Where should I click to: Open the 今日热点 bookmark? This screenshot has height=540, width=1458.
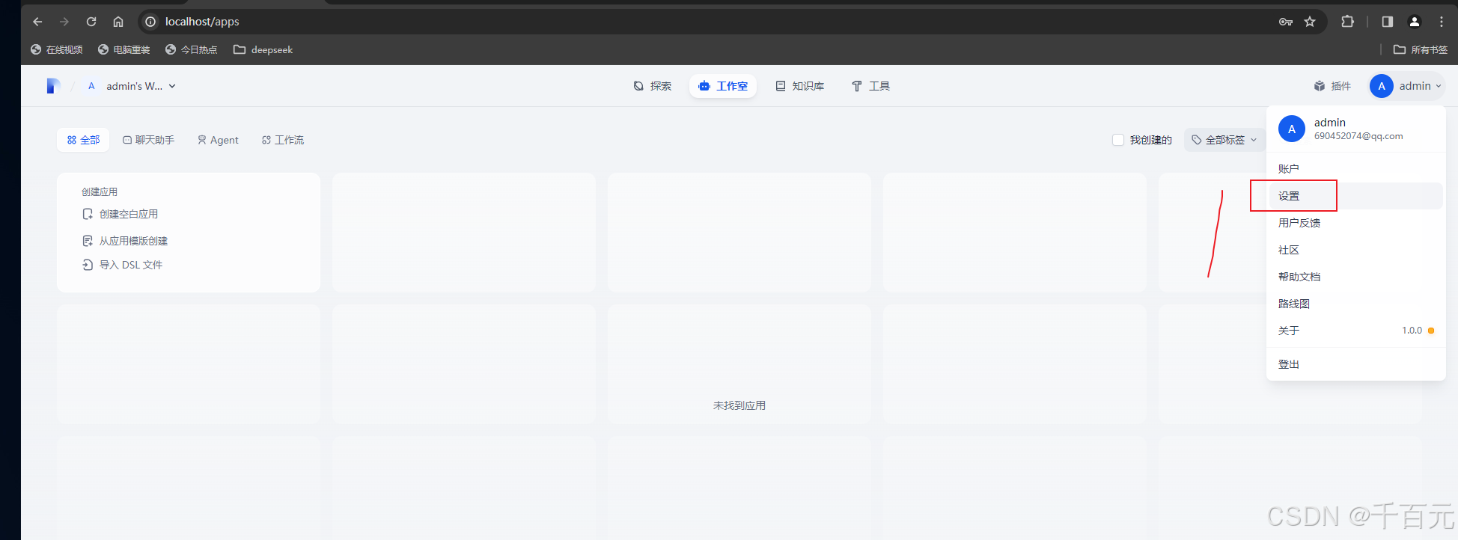192,49
